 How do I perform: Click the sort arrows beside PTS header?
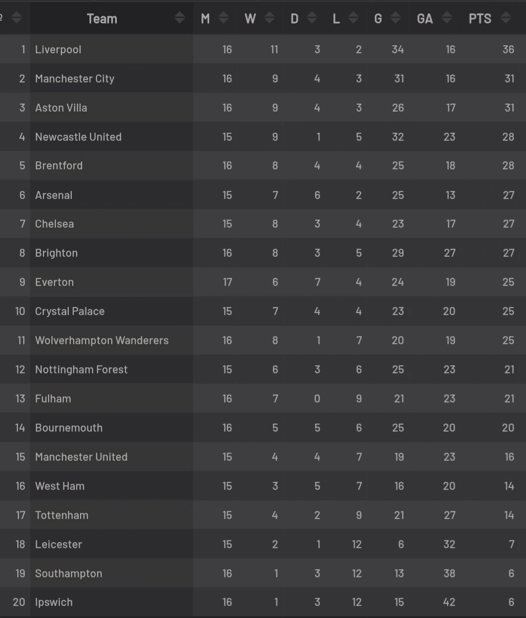506,18
